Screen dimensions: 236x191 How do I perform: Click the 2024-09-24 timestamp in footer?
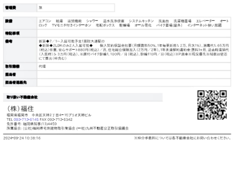pyautogui.click(x=22, y=138)
